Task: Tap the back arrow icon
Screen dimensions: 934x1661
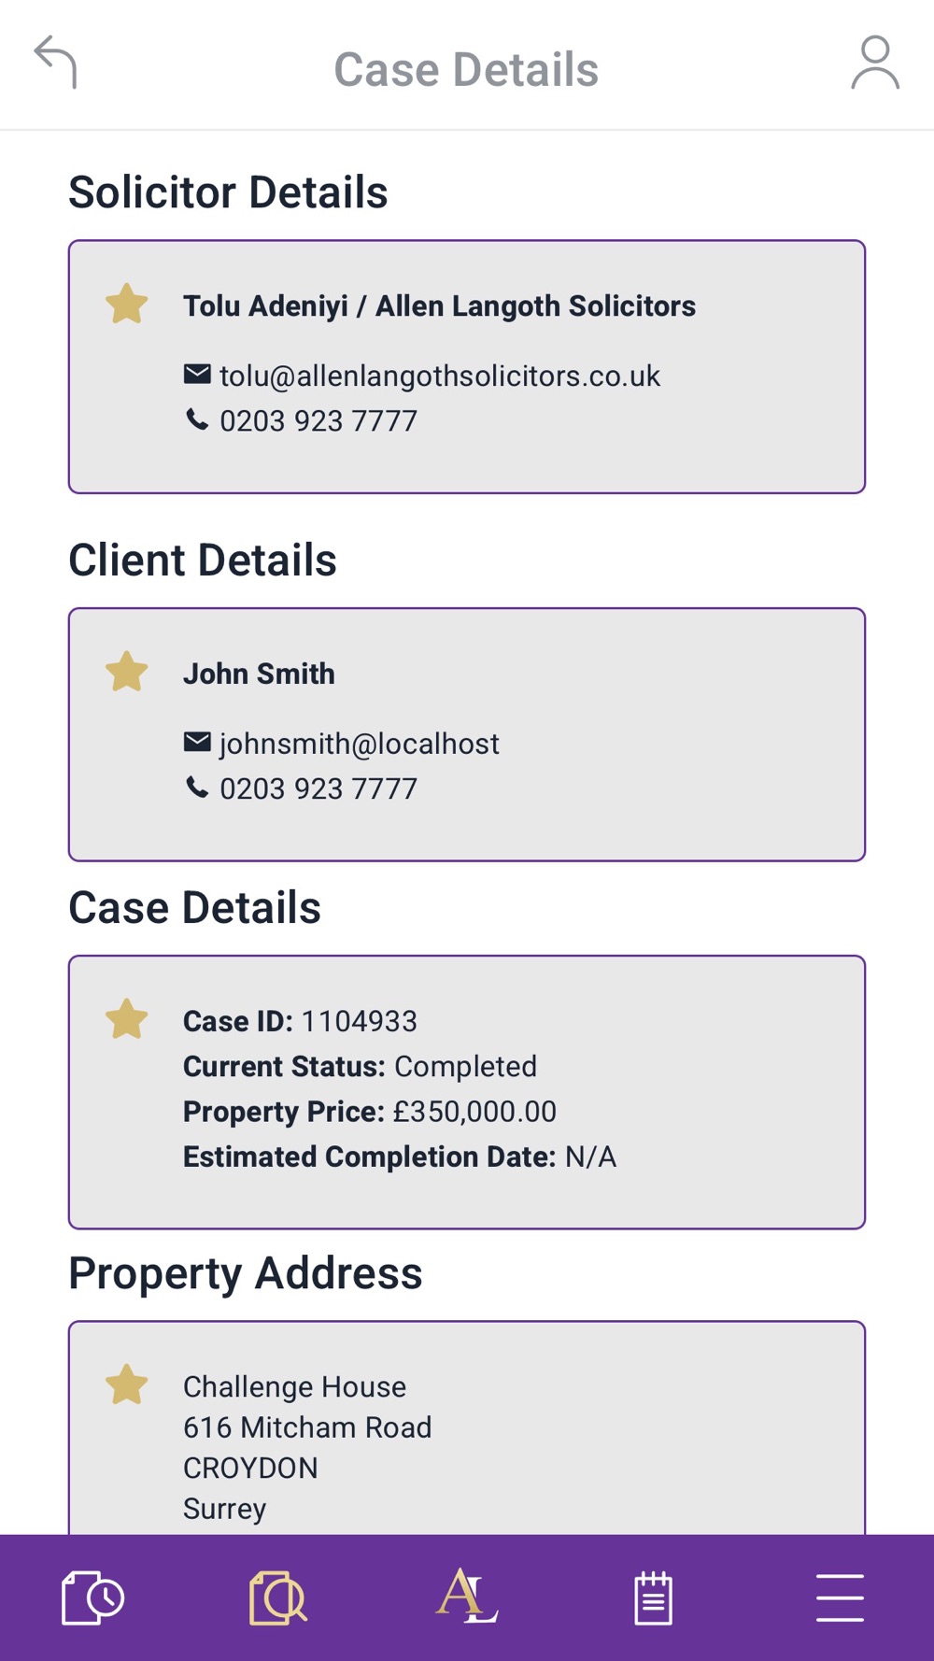Action: (x=56, y=63)
